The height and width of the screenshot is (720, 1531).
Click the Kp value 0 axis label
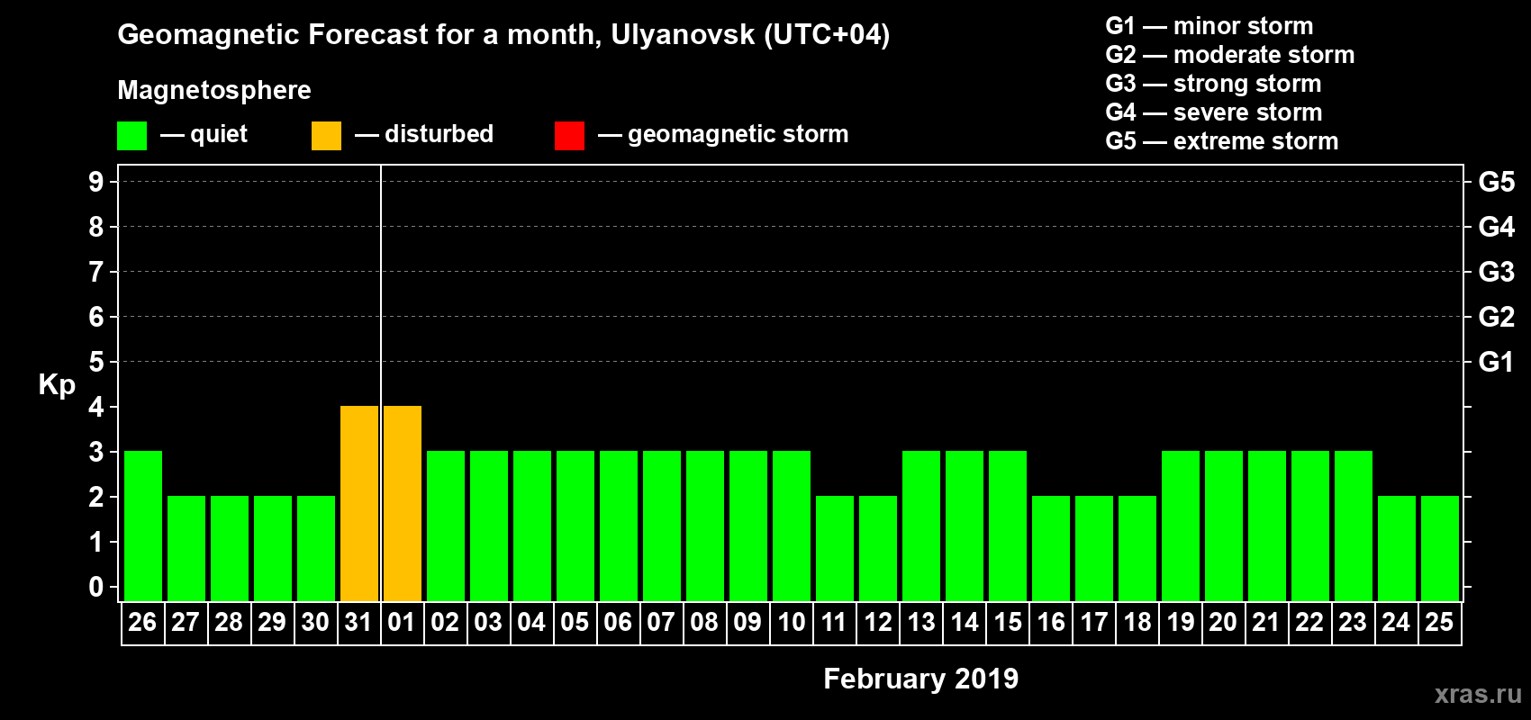point(96,587)
